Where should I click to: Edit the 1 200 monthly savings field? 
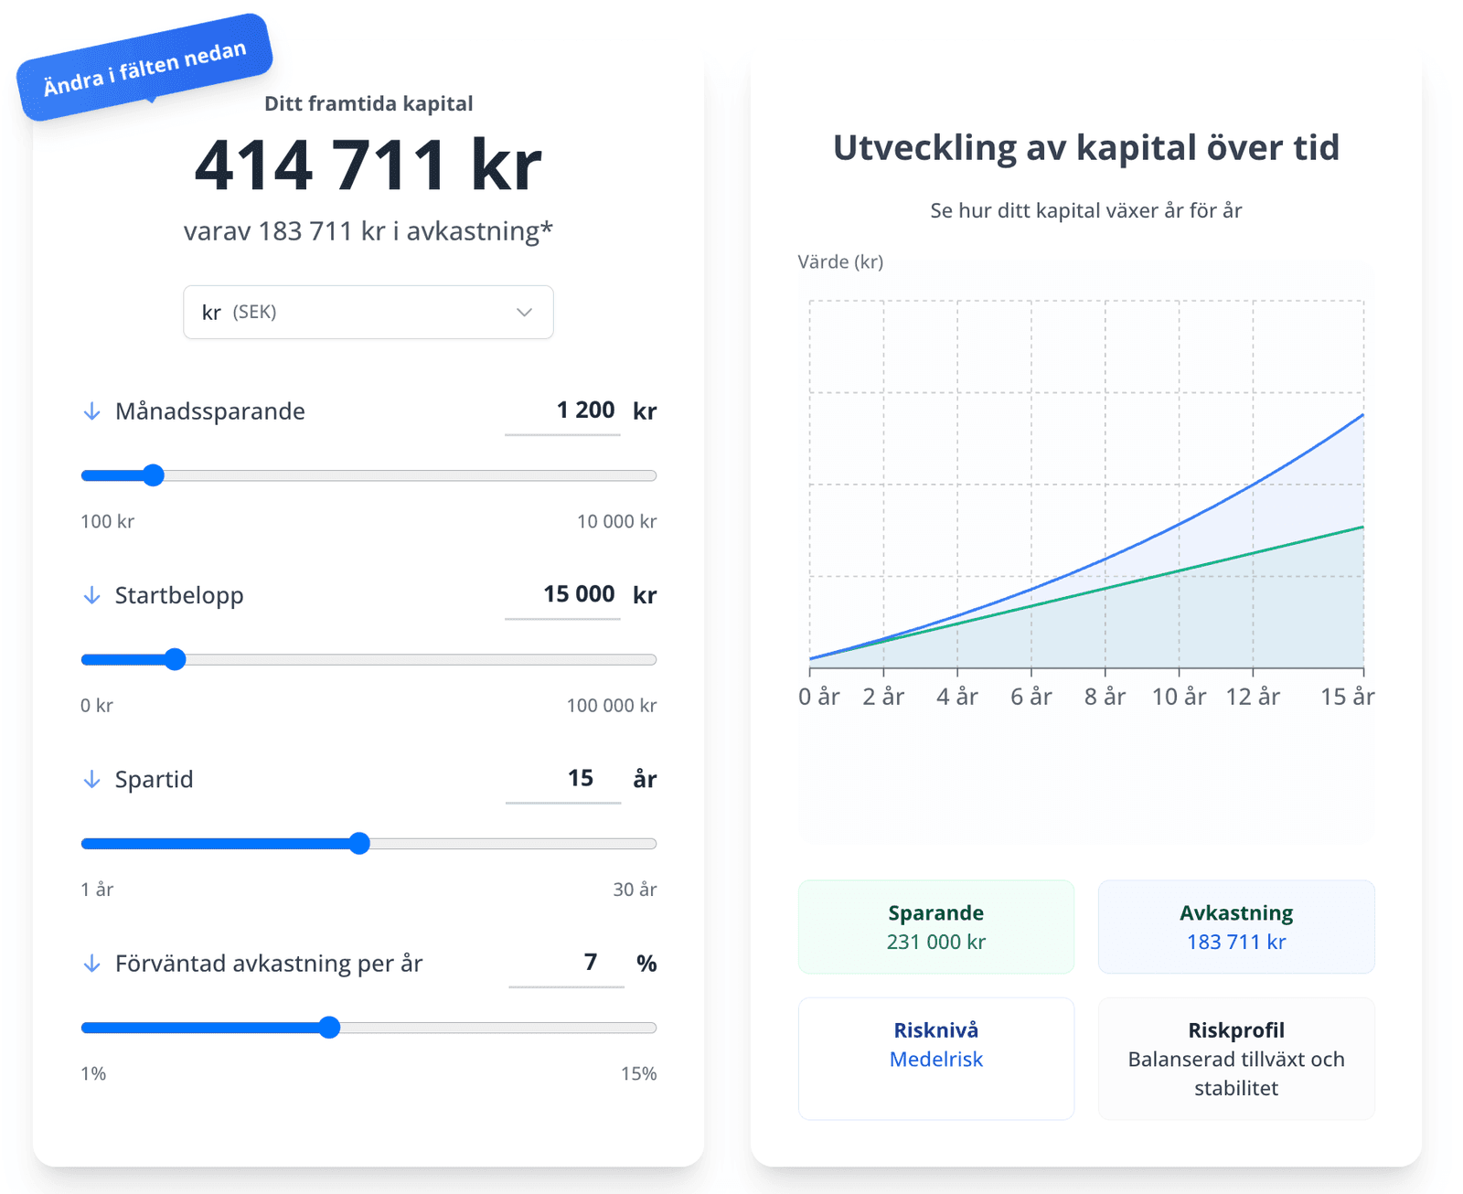[563, 410]
